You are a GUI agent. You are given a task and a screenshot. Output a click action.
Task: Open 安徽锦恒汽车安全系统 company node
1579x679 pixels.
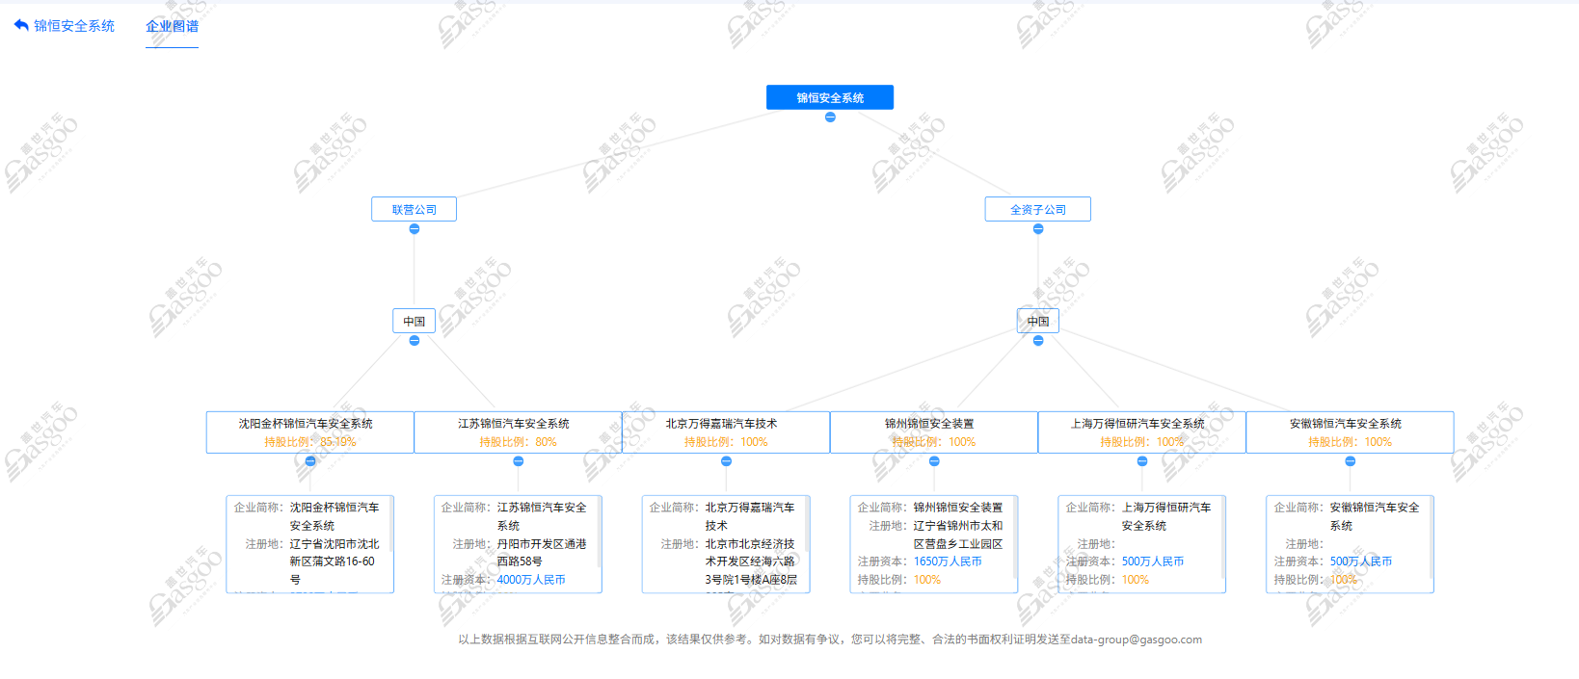1350,432
